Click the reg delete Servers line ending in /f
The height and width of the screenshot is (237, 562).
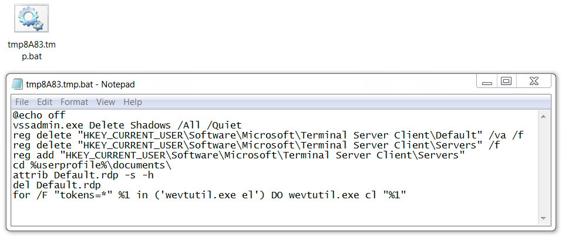coord(256,145)
